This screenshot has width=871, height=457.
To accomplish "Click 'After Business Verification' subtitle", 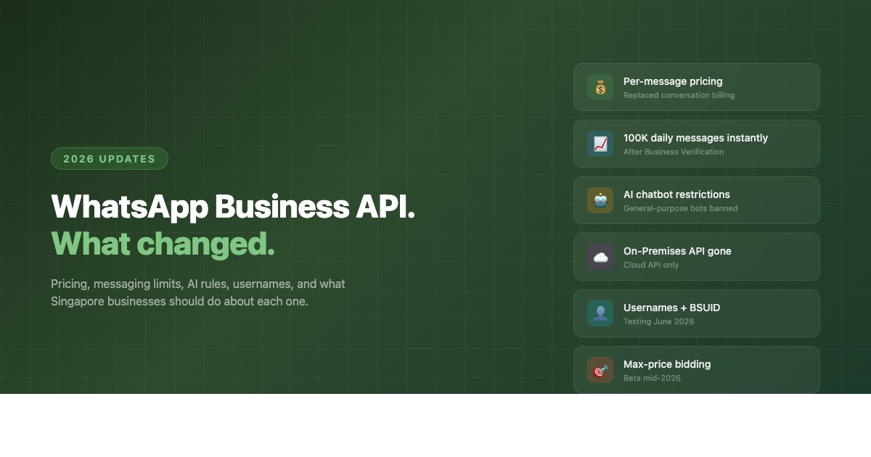I will [674, 152].
